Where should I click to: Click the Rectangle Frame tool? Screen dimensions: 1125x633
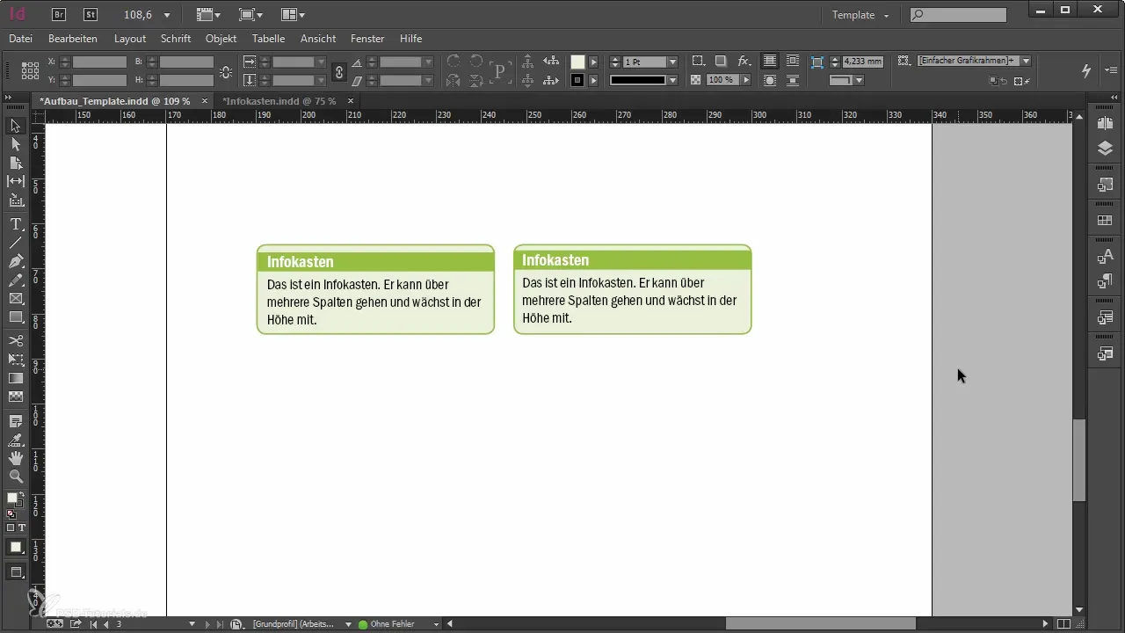tap(16, 299)
